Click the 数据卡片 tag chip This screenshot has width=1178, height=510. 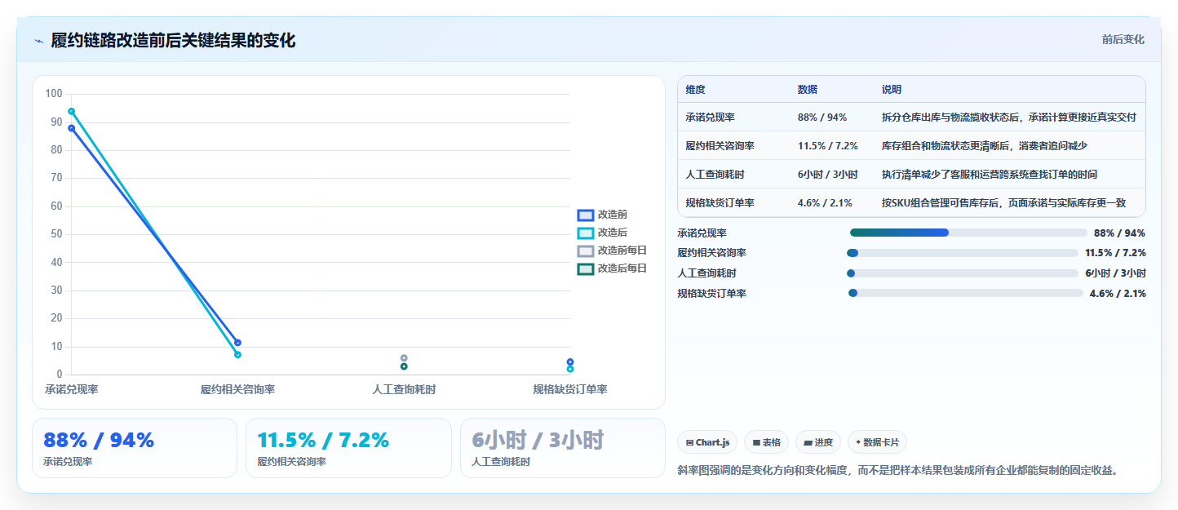(x=877, y=442)
